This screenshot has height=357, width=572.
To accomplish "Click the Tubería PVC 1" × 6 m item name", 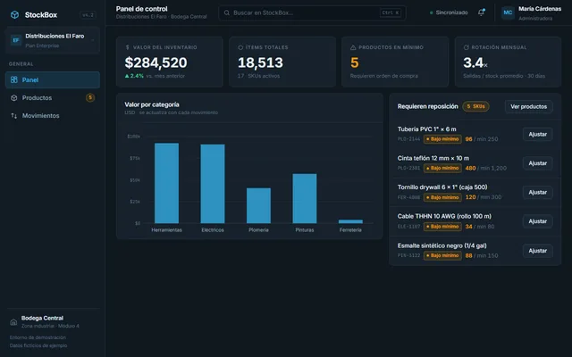I will [x=427, y=129].
